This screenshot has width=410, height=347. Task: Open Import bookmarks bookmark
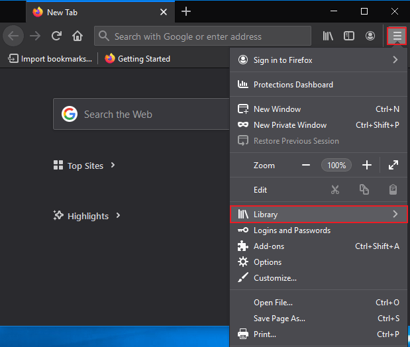tap(50, 58)
